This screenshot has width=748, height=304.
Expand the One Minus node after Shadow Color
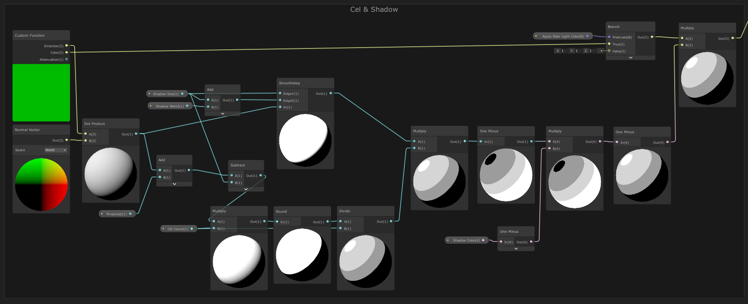[x=516, y=249]
